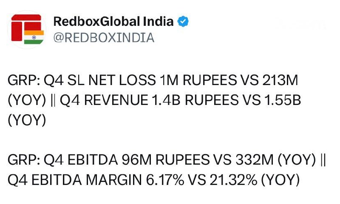
Task: Click the 1.55B prior-year revenue figure
Action: pos(283,100)
